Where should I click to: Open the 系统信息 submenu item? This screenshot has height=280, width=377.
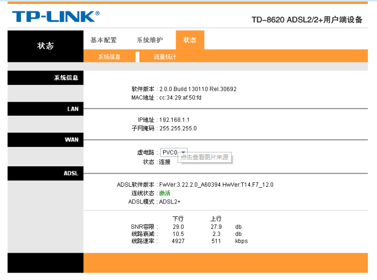point(109,57)
